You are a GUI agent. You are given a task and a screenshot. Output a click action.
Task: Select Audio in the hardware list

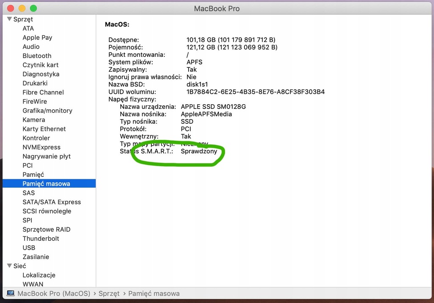pos(31,47)
